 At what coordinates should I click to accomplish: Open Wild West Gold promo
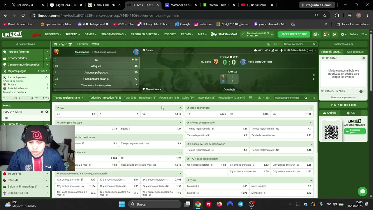pos(224,34)
